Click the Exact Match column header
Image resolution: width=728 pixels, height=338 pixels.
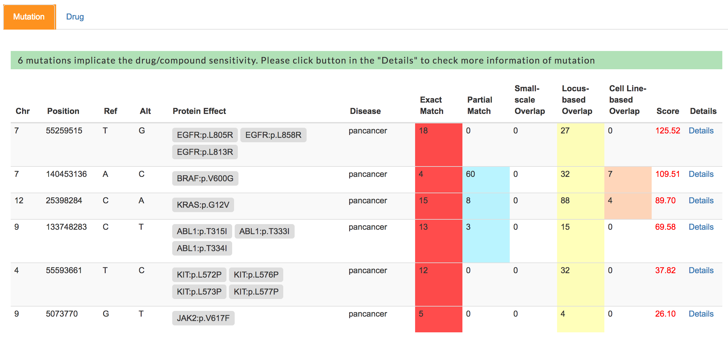[432, 105]
